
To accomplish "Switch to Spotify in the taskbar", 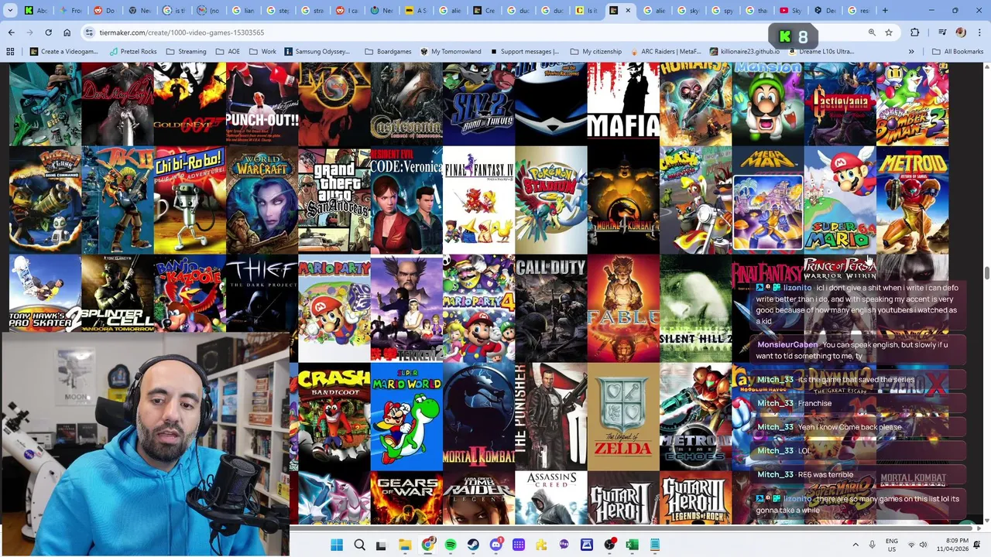I will 451,545.
